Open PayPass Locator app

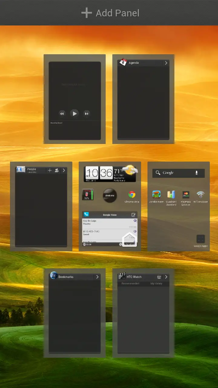(186, 198)
